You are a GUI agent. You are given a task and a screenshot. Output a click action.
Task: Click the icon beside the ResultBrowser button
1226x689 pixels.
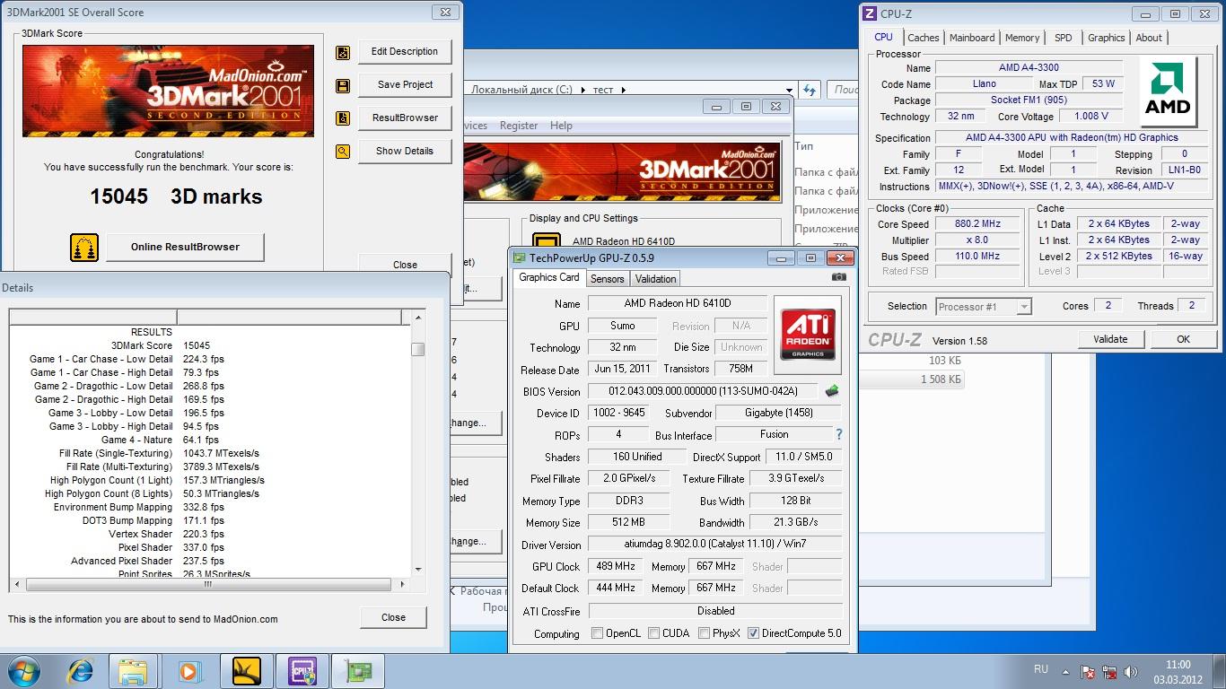342,118
